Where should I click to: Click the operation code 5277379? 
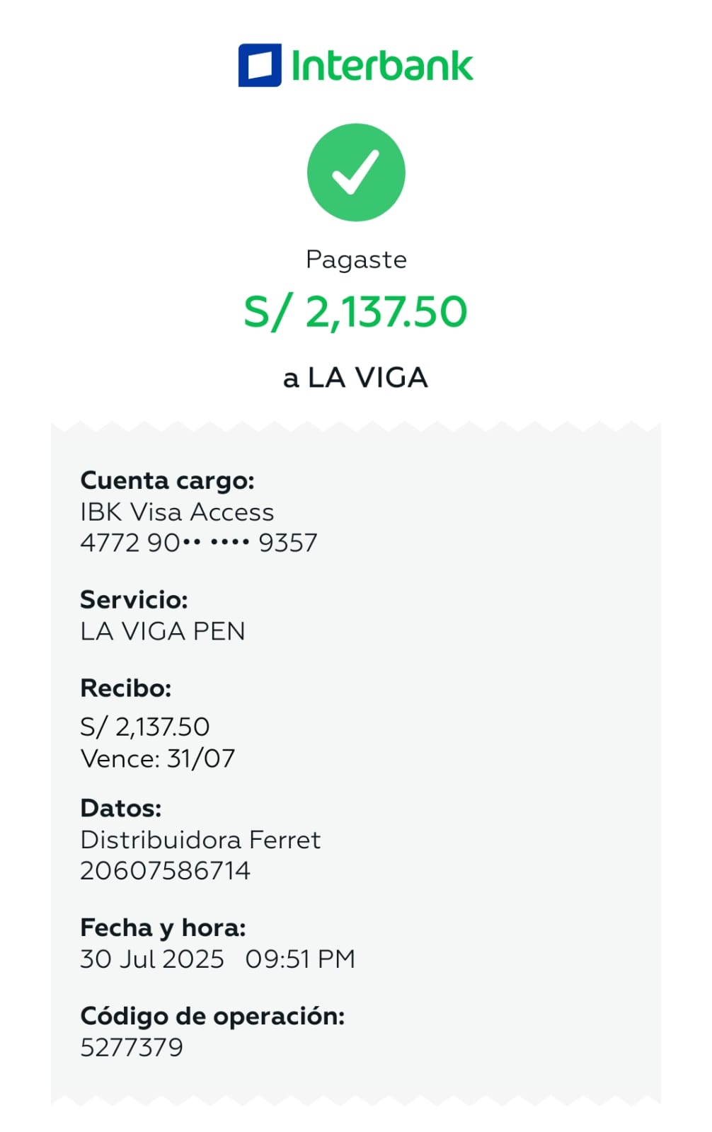click(132, 1047)
